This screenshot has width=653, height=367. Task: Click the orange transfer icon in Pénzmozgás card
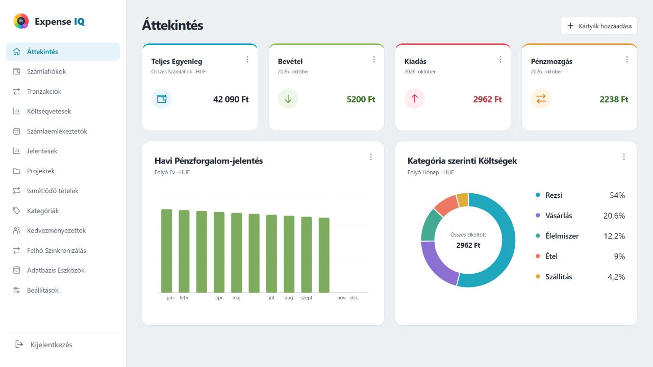(541, 99)
